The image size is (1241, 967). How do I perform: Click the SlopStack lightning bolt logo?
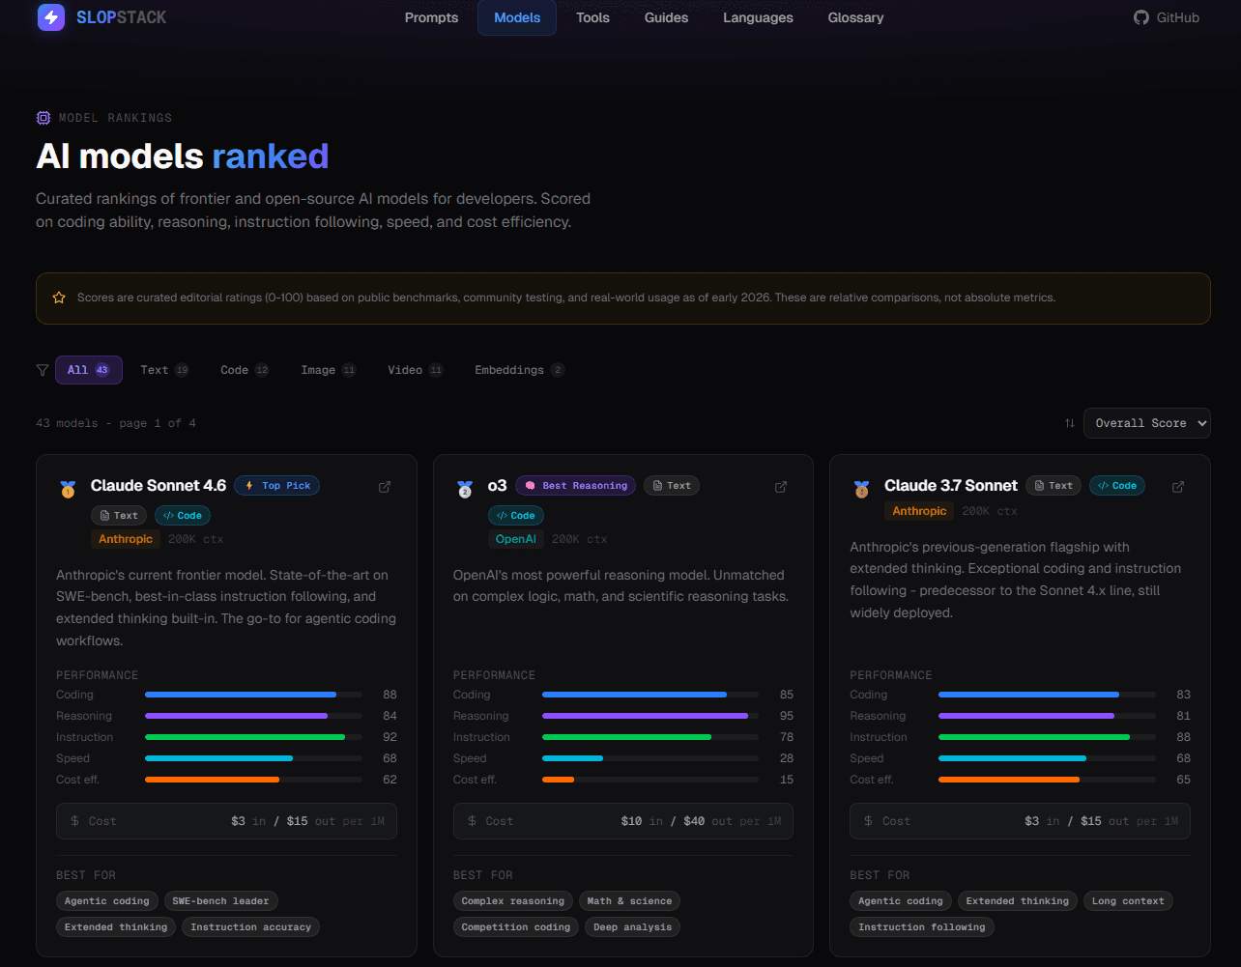point(50,17)
